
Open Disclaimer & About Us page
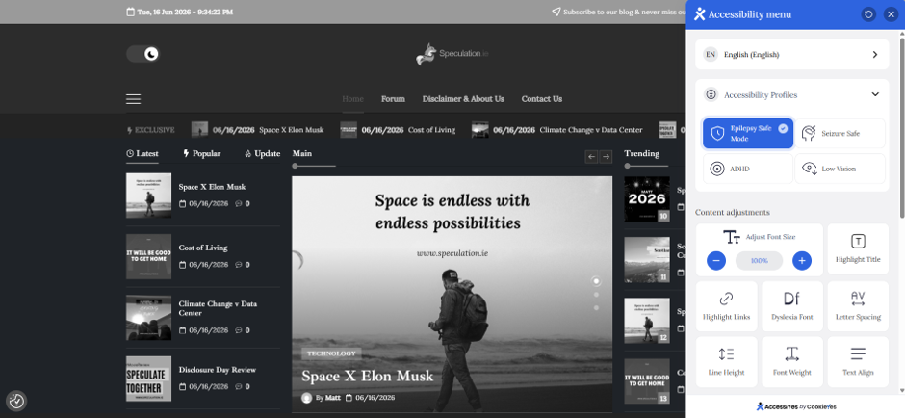[463, 99]
